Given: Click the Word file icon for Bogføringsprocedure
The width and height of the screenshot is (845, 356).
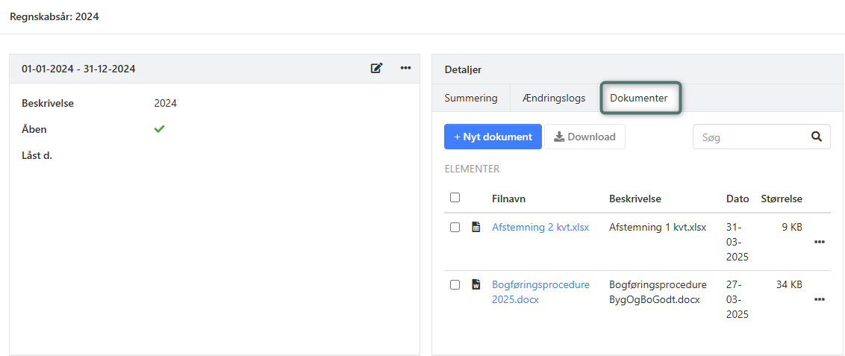Looking at the screenshot, I should coord(476,284).
